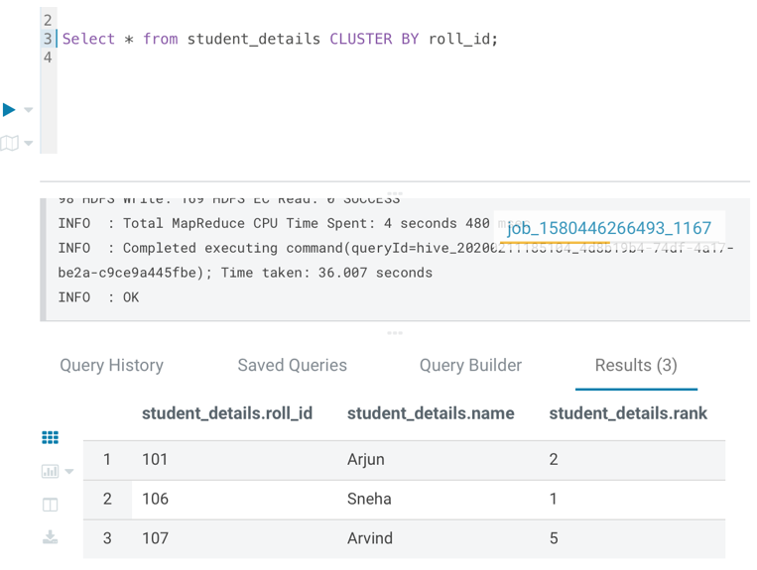Click the student_details.rank column header
This screenshot has width=757, height=570.
click(x=628, y=413)
